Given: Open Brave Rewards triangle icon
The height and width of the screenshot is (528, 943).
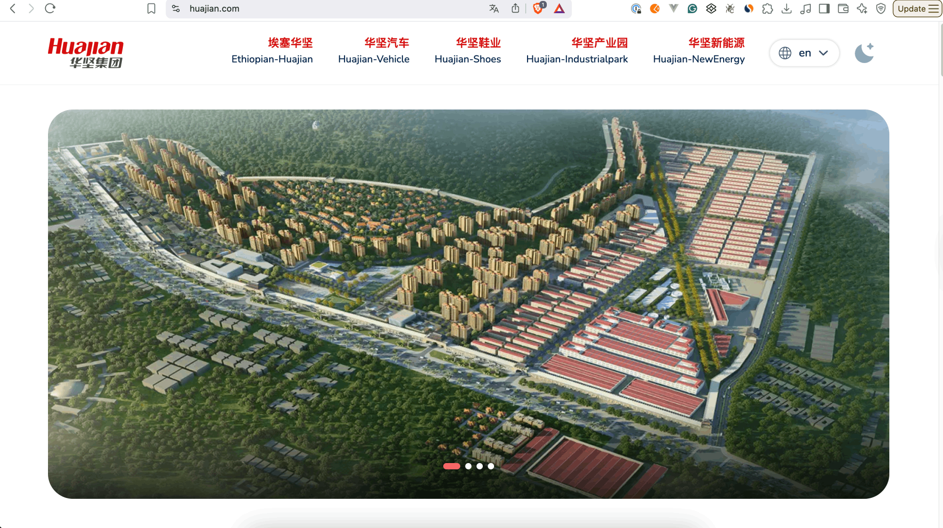Looking at the screenshot, I should [559, 8].
